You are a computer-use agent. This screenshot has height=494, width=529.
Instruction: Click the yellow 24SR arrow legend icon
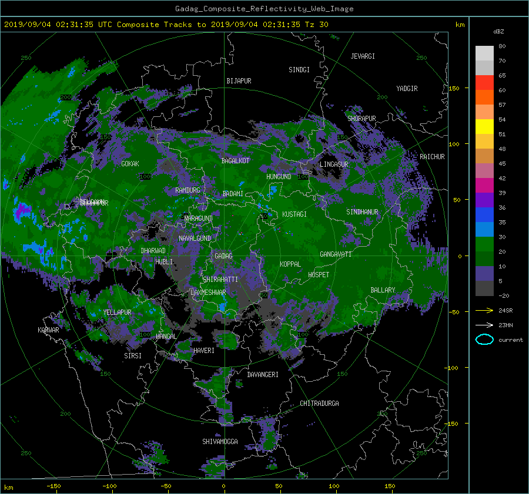tap(484, 311)
